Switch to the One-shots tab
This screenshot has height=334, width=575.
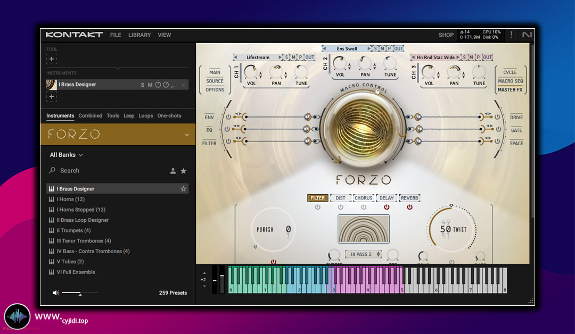[x=169, y=116]
